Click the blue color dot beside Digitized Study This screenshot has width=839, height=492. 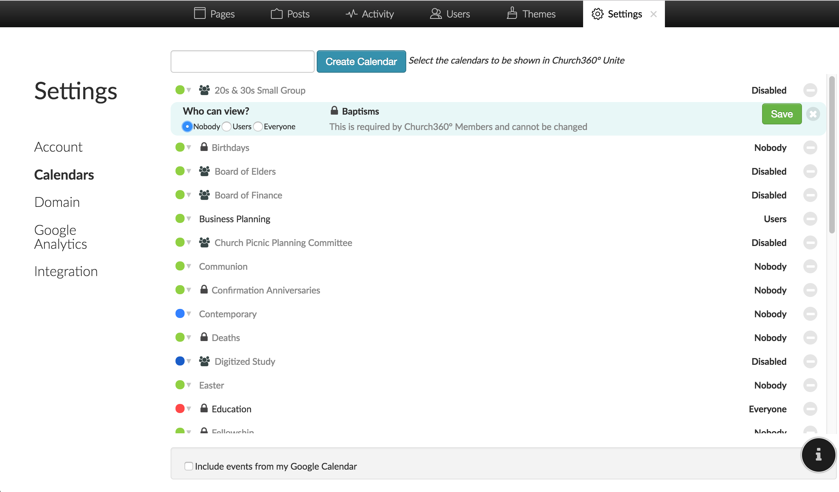[x=180, y=361]
